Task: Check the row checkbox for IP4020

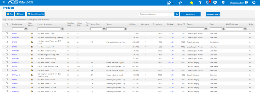Action: [7, 54]
